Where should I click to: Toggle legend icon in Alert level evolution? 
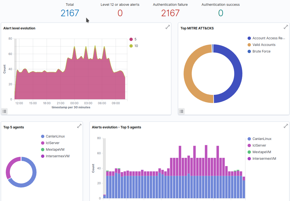4,111
